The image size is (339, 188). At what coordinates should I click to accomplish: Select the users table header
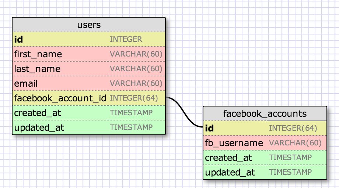click(89, 25)
